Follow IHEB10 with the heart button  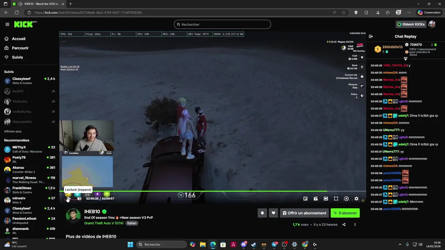(274, 213)
